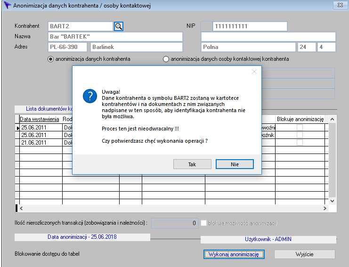Click the horizontal scrollbar left arrow
This screenshot has width=349, height=267.
point(22,208)
